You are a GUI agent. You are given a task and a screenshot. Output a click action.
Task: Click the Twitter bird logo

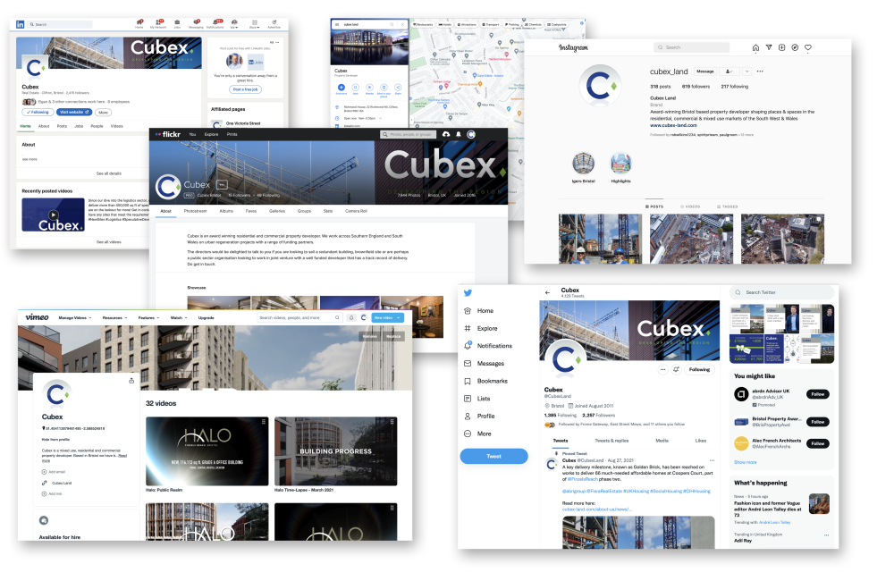467,293
